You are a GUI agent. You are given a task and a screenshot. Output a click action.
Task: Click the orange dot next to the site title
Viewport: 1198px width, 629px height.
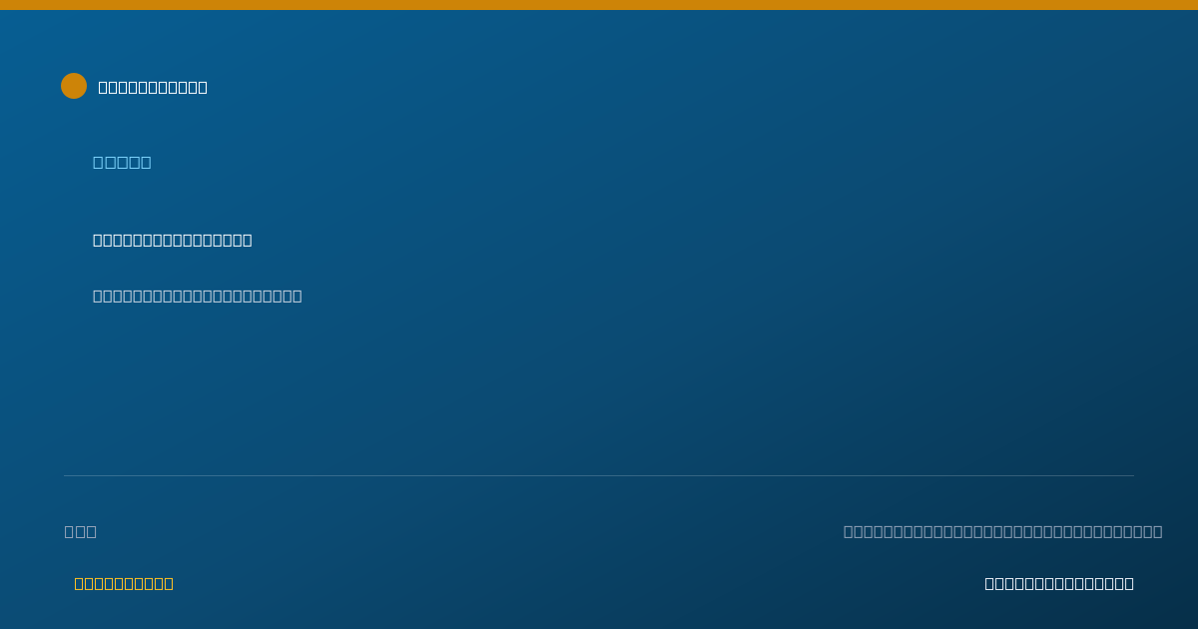[74, 86]
